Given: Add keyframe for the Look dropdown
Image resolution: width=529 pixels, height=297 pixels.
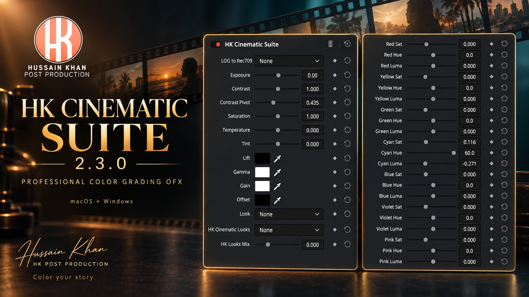Looking at the screenshot, I should click(x=335, y=214).
